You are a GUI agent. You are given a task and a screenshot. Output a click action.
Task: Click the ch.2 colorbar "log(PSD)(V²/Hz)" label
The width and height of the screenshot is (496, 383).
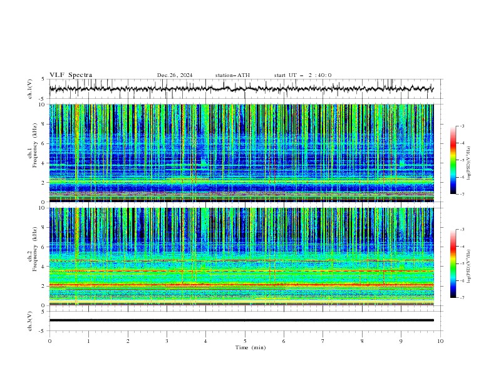(x=469, y=267)
